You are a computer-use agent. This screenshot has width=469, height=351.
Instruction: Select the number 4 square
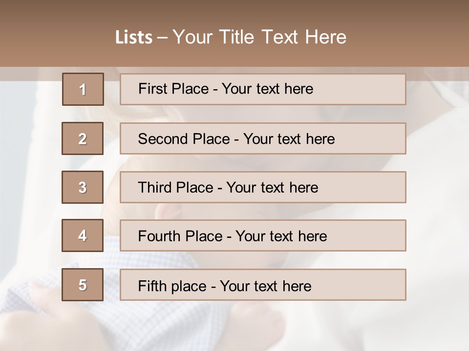point(83,235)
